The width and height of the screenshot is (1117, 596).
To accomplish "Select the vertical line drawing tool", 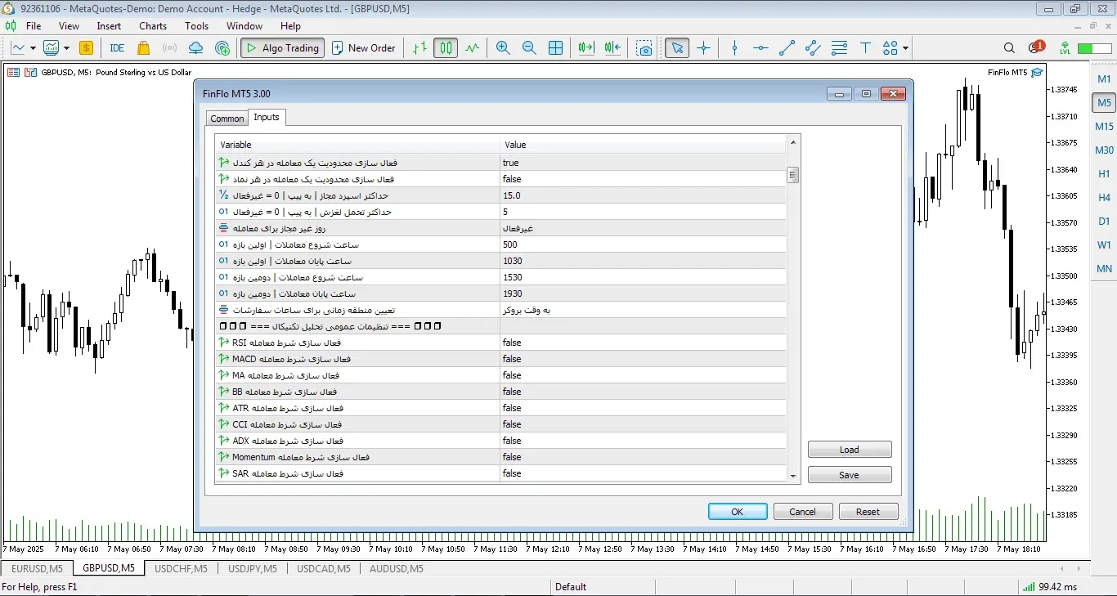I will [x=734, y=48].
